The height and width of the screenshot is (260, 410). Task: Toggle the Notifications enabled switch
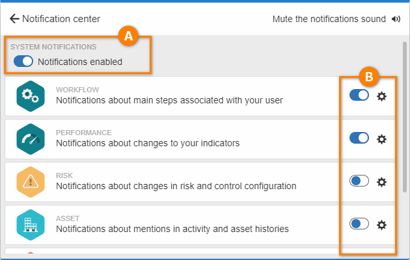tap(23, 61)
